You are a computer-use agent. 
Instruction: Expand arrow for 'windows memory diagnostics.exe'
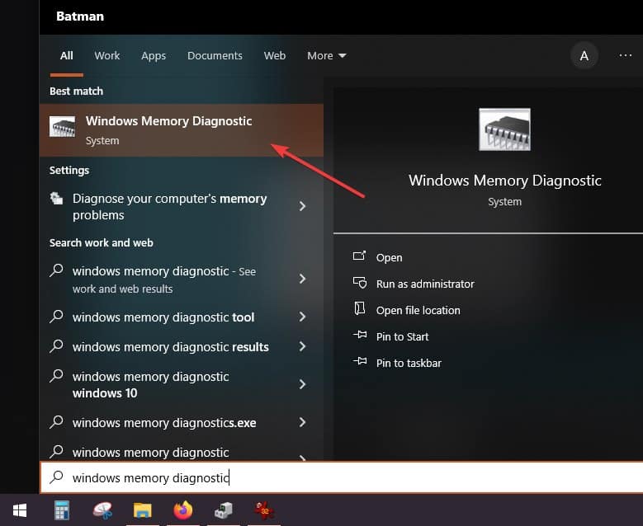[x=302, y=422]
